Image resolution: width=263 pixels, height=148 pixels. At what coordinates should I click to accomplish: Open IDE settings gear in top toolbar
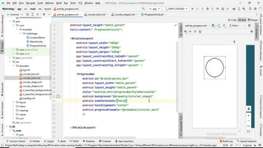255,9
